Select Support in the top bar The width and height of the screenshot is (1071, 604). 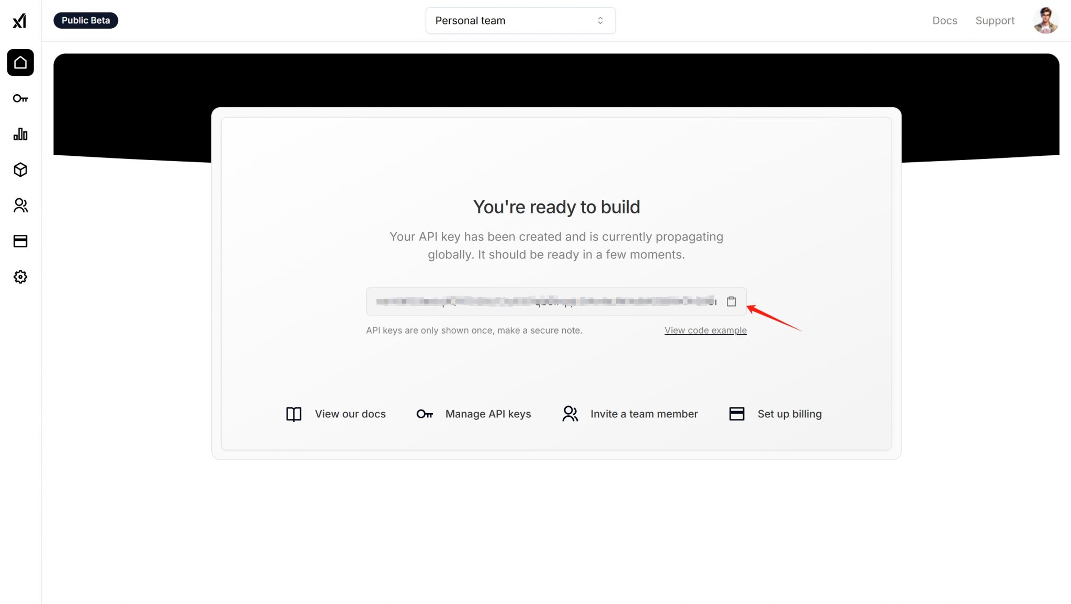[995, 20]
